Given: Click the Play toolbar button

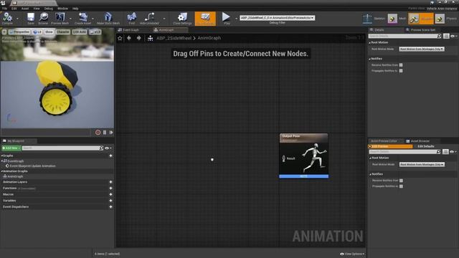Looking at the screenshot, I should (226, 18).
